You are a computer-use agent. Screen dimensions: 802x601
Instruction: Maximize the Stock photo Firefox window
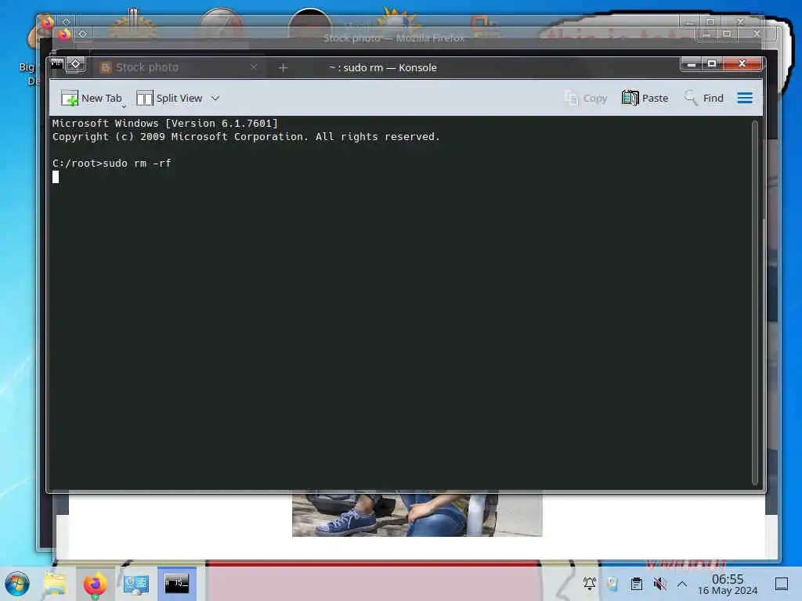[x=727, y=34]
